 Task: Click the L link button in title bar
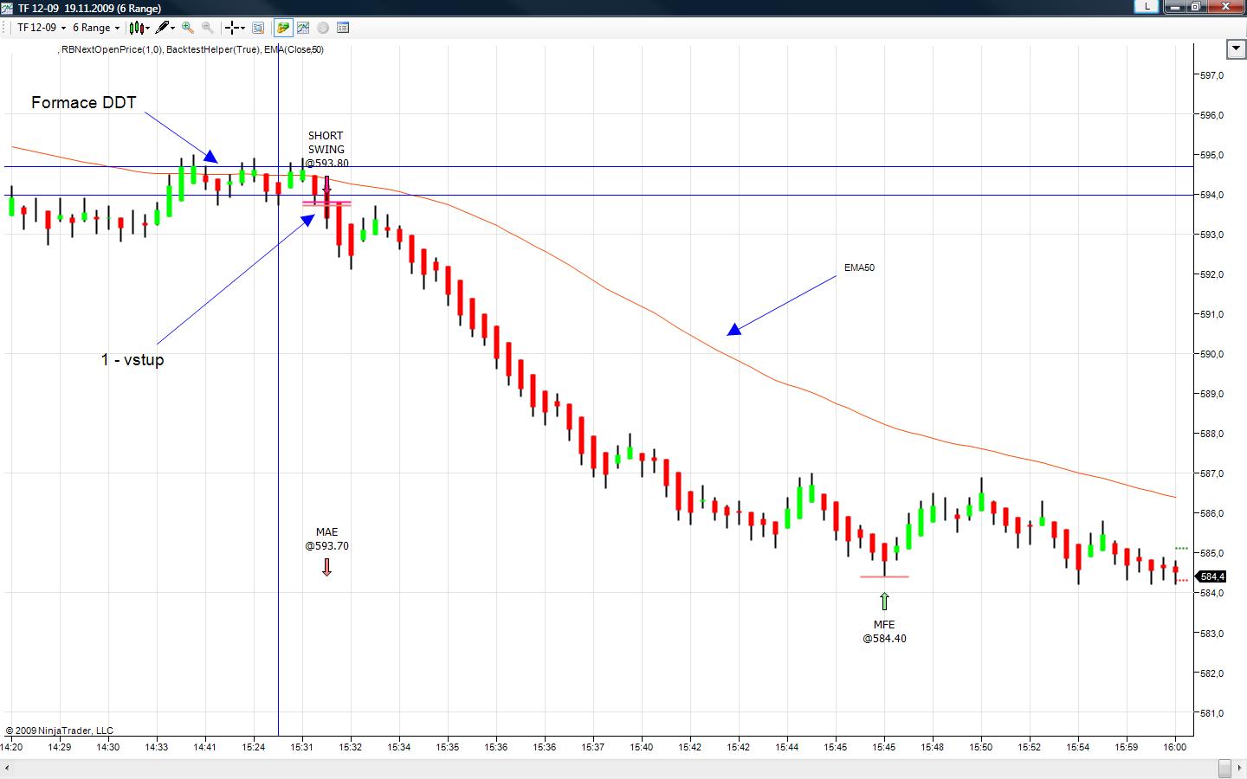(x=1147, y=6)
